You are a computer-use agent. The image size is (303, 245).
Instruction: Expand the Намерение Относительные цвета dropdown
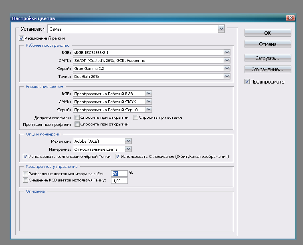128,149
